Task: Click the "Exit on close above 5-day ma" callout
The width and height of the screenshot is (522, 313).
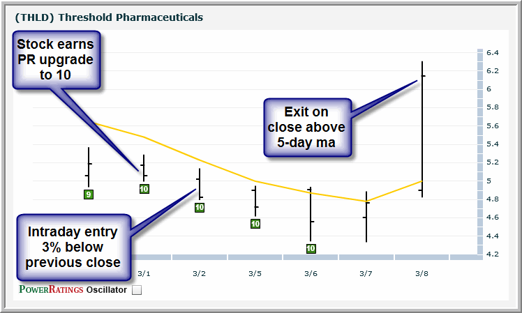Action: (x=306, y=127)
